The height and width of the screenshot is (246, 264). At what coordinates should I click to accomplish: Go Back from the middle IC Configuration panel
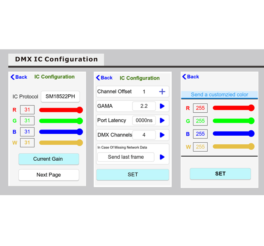pyautogui.click(x=104, y=78)
